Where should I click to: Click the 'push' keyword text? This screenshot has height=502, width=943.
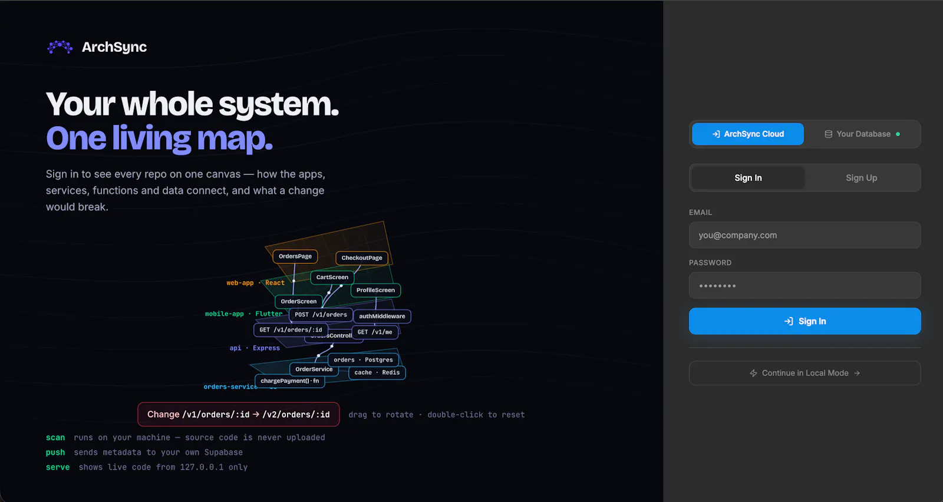point(55,453)
